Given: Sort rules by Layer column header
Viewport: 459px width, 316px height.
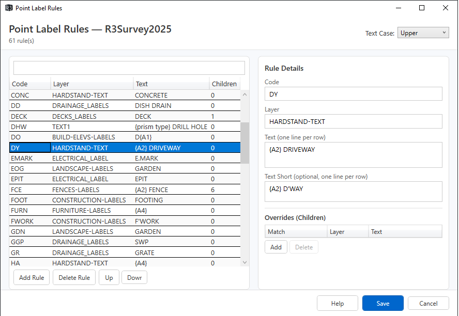Looking at the screenshot, I should (92, 84).
